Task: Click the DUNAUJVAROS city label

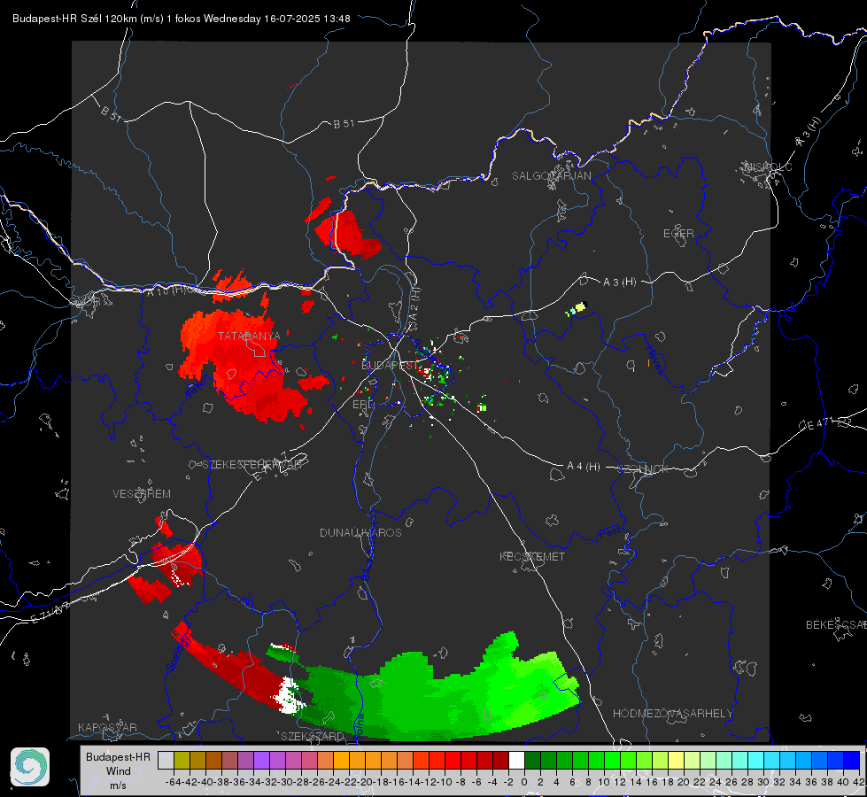Action: click(x=360, y=532)
